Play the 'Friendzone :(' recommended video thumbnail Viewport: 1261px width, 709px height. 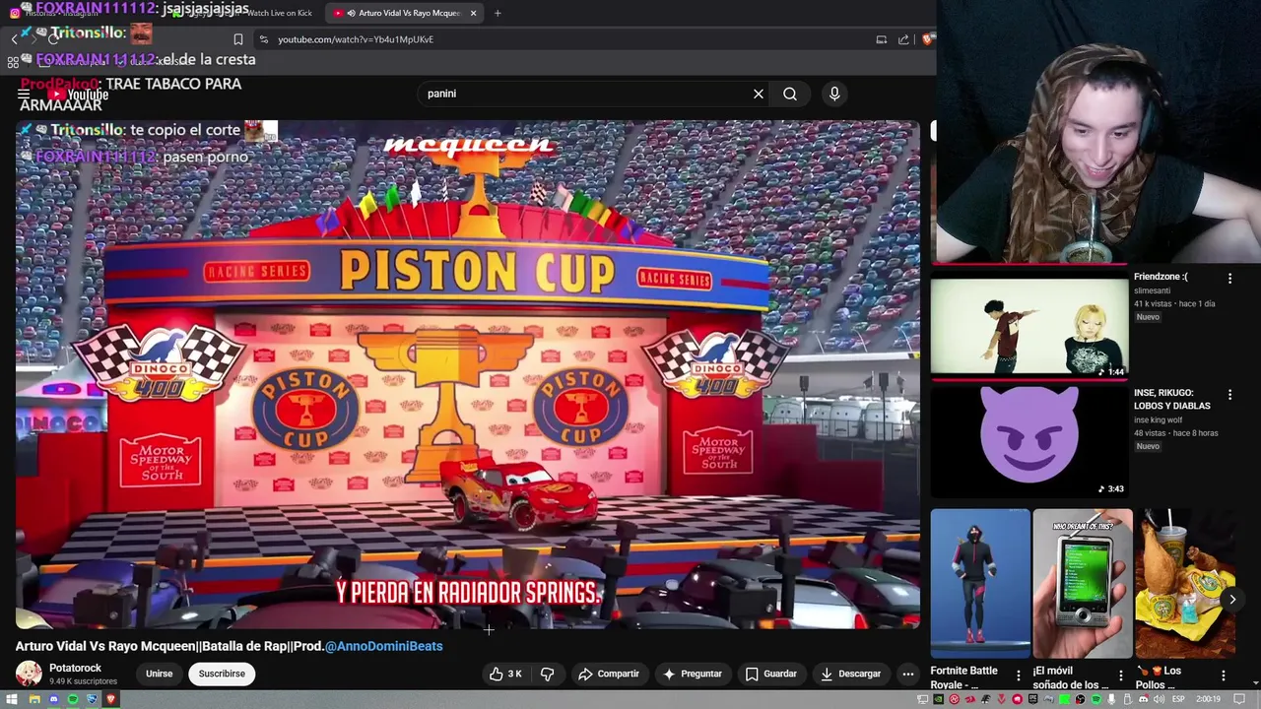pyautogui.click(x=1029, y=326)
